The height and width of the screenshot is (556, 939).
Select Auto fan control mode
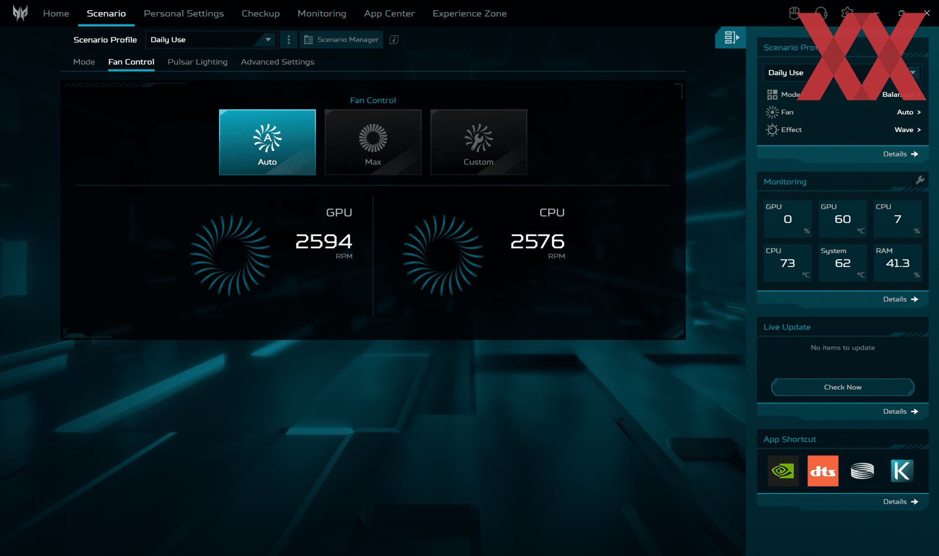[x=267, y=142]
